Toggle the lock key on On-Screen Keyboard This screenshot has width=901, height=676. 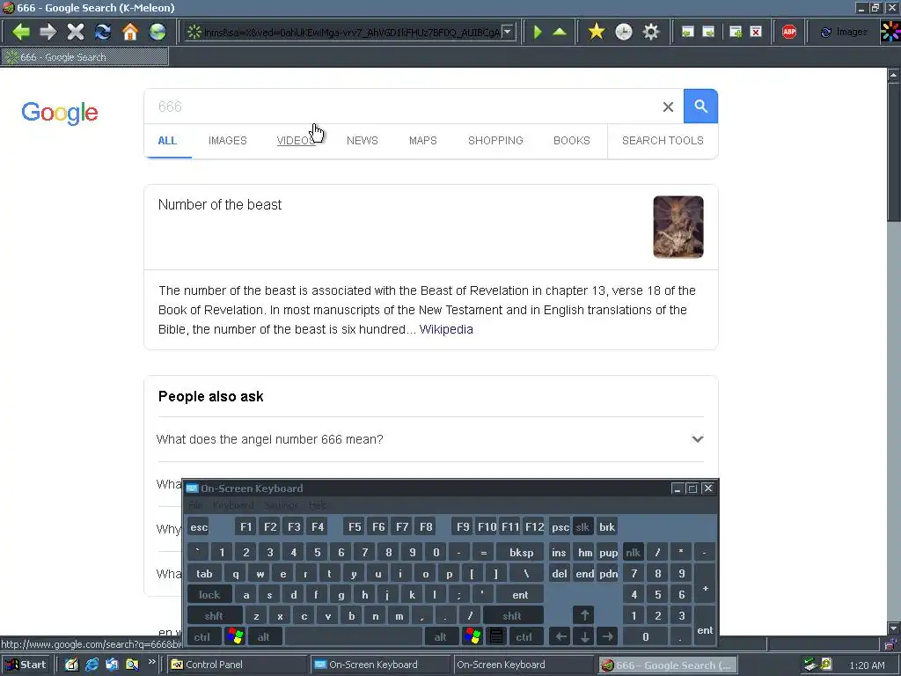[x=209, y=595]
